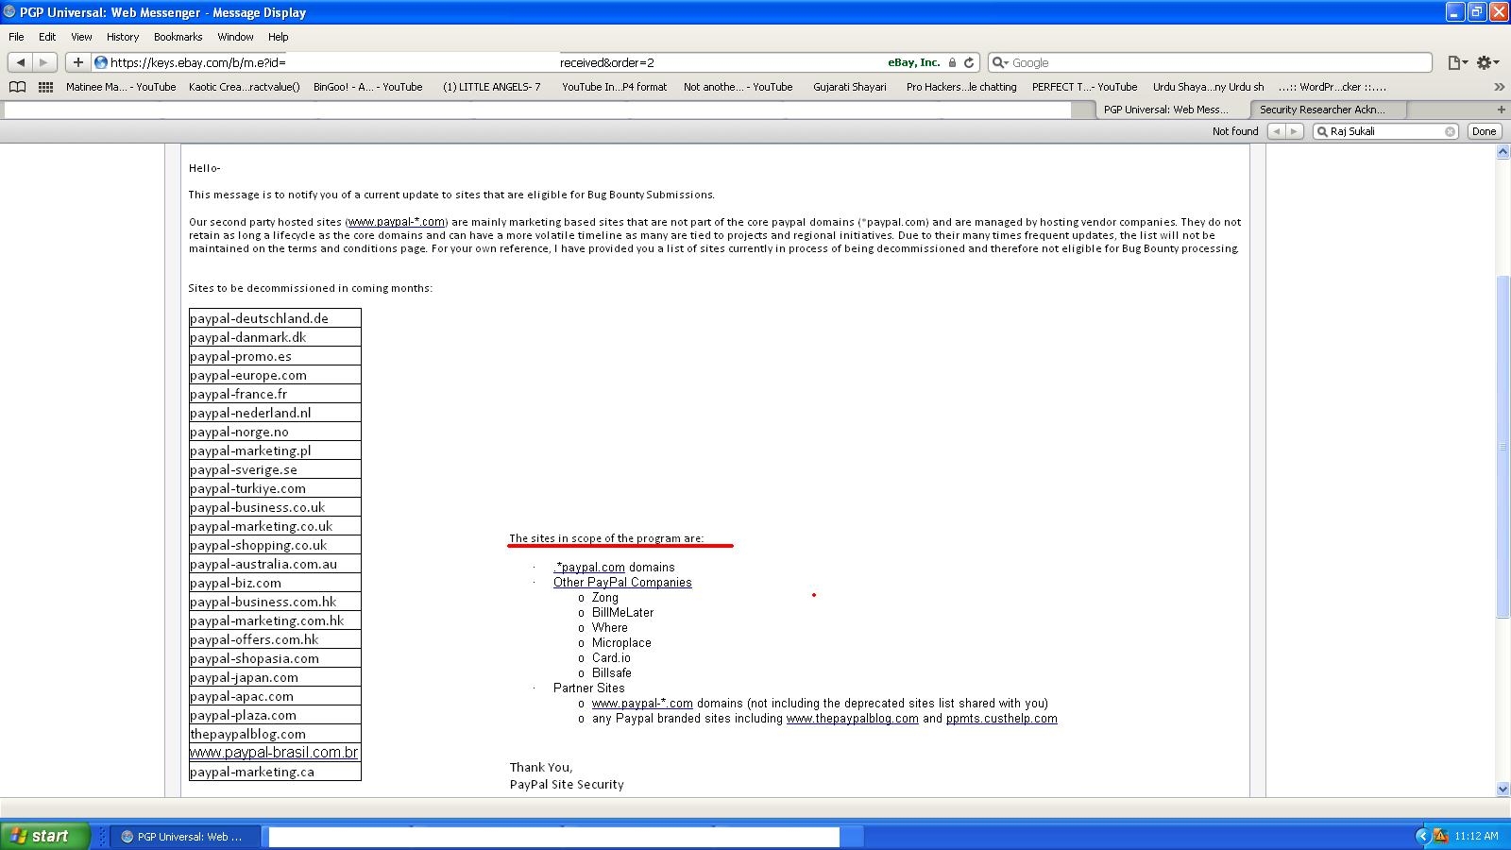
Task: Open the (1) LITTLE ANGELS- 7 bookmark
Action: 492,87
